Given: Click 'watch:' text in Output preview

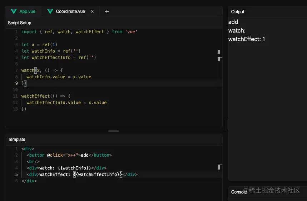Looking at the screenshot, I should click(x=237, y=30).
